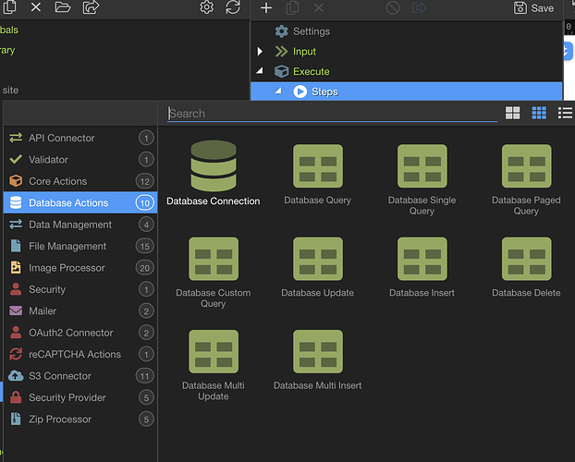This screenshot has width=575, height=462.
Task: Click the plus add button in toolbar
Action: click(x=266, y=8)
